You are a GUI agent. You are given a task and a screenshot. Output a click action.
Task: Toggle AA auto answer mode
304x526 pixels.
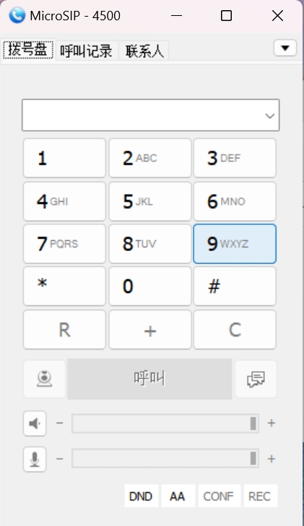[178, 496]
